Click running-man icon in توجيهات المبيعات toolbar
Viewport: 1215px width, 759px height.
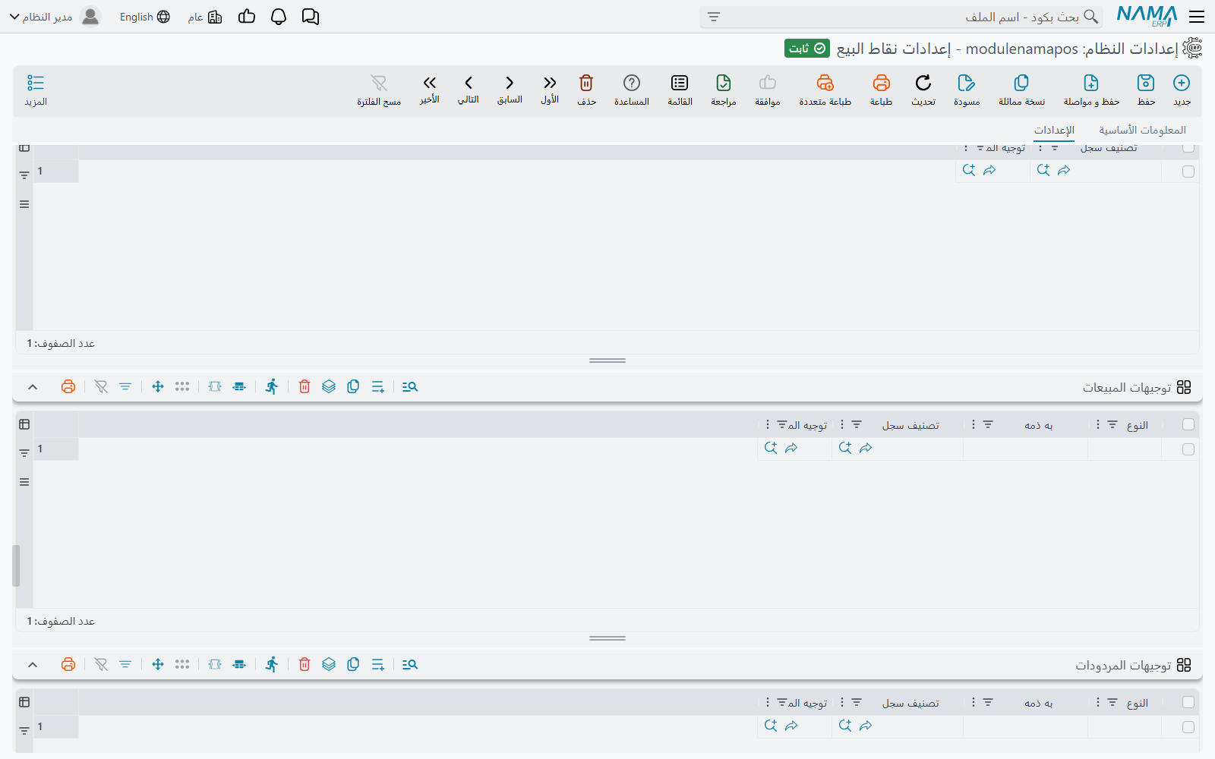[x=272, y=386]
